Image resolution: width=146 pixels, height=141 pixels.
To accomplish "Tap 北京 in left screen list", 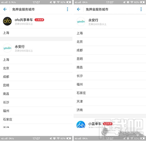I will click(36, 68).
